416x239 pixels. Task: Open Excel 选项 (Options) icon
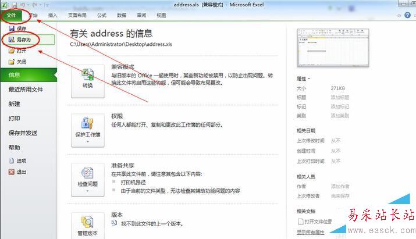pyautogui.click(x=12, y=160)
